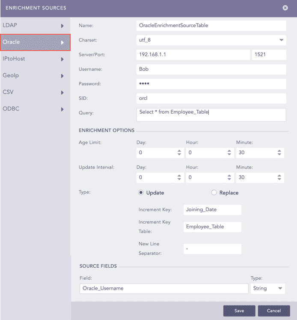Select the Oracle source tab
This screenshot has height=320, width=297.
[30, 42]
